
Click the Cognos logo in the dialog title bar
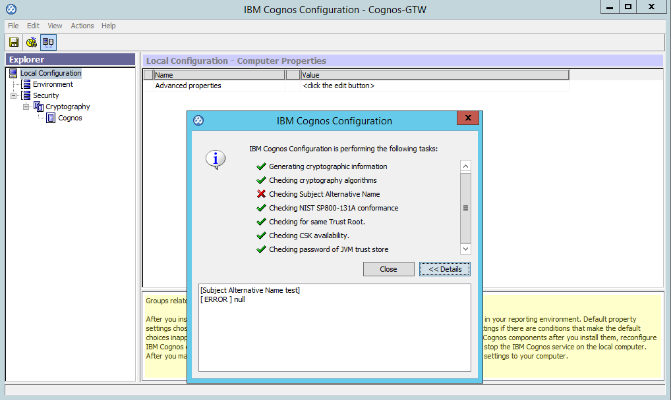198,120
